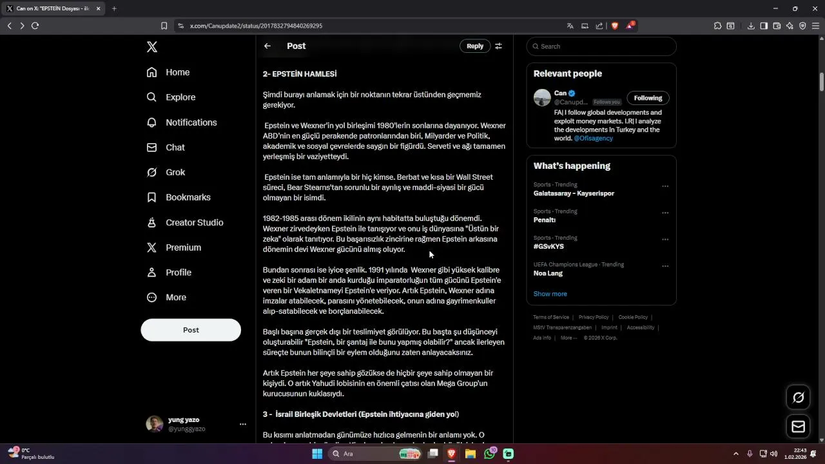Screen dimensions: 825x464
Task: Open a new browser tab
Action: (x=114, y=8)
